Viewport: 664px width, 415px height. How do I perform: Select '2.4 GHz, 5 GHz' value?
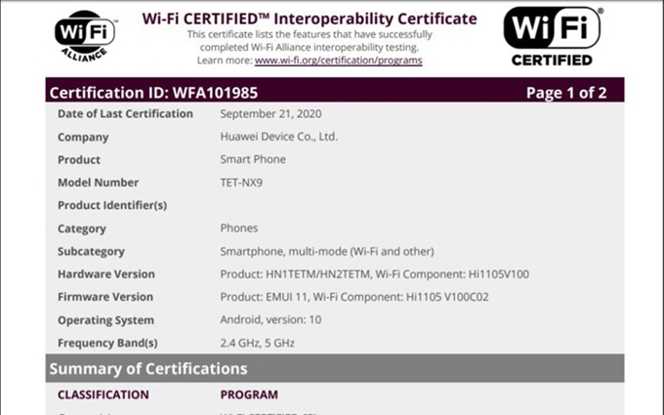[257, 343]
